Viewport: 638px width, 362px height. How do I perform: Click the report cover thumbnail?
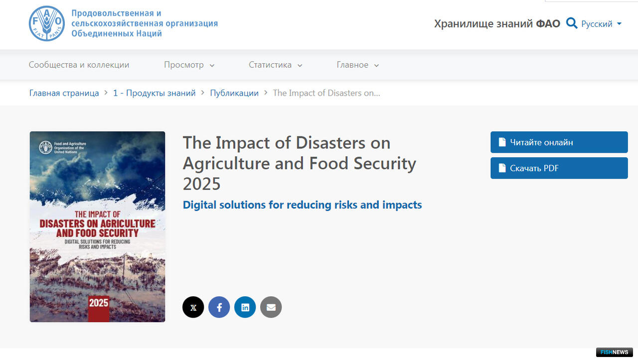[97, 227]
